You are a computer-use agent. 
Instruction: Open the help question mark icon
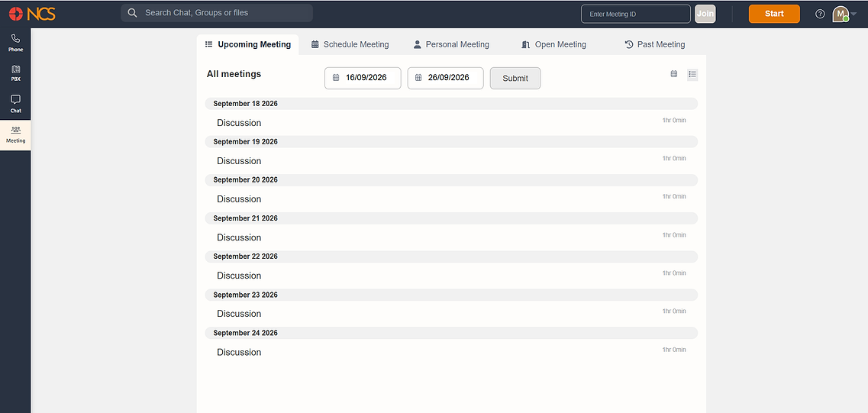click(820, 14)
